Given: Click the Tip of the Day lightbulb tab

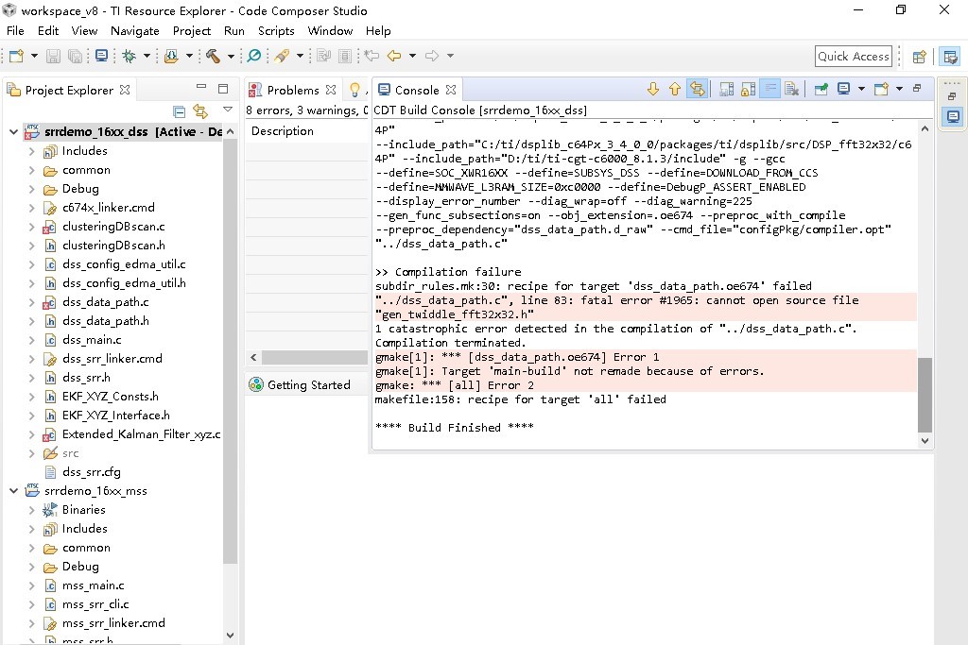Looking at the screenshot, I should (x=354, y=90).
